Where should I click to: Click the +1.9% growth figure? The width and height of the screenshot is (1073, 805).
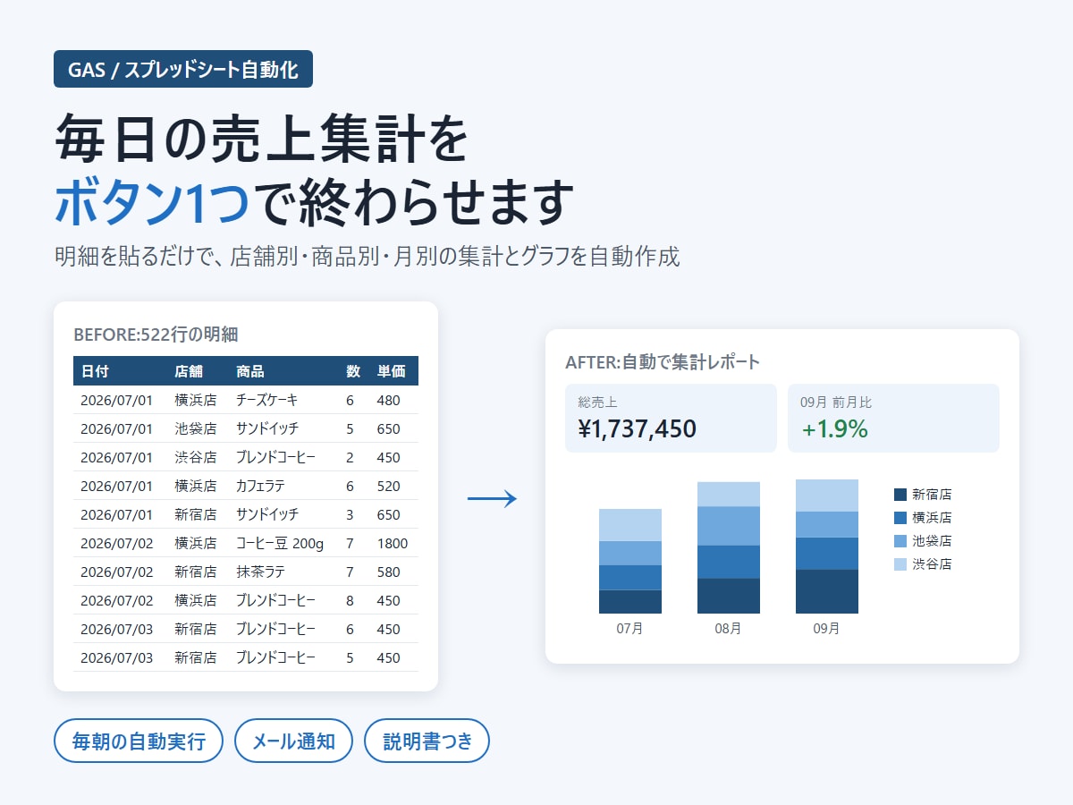[835, 429]
